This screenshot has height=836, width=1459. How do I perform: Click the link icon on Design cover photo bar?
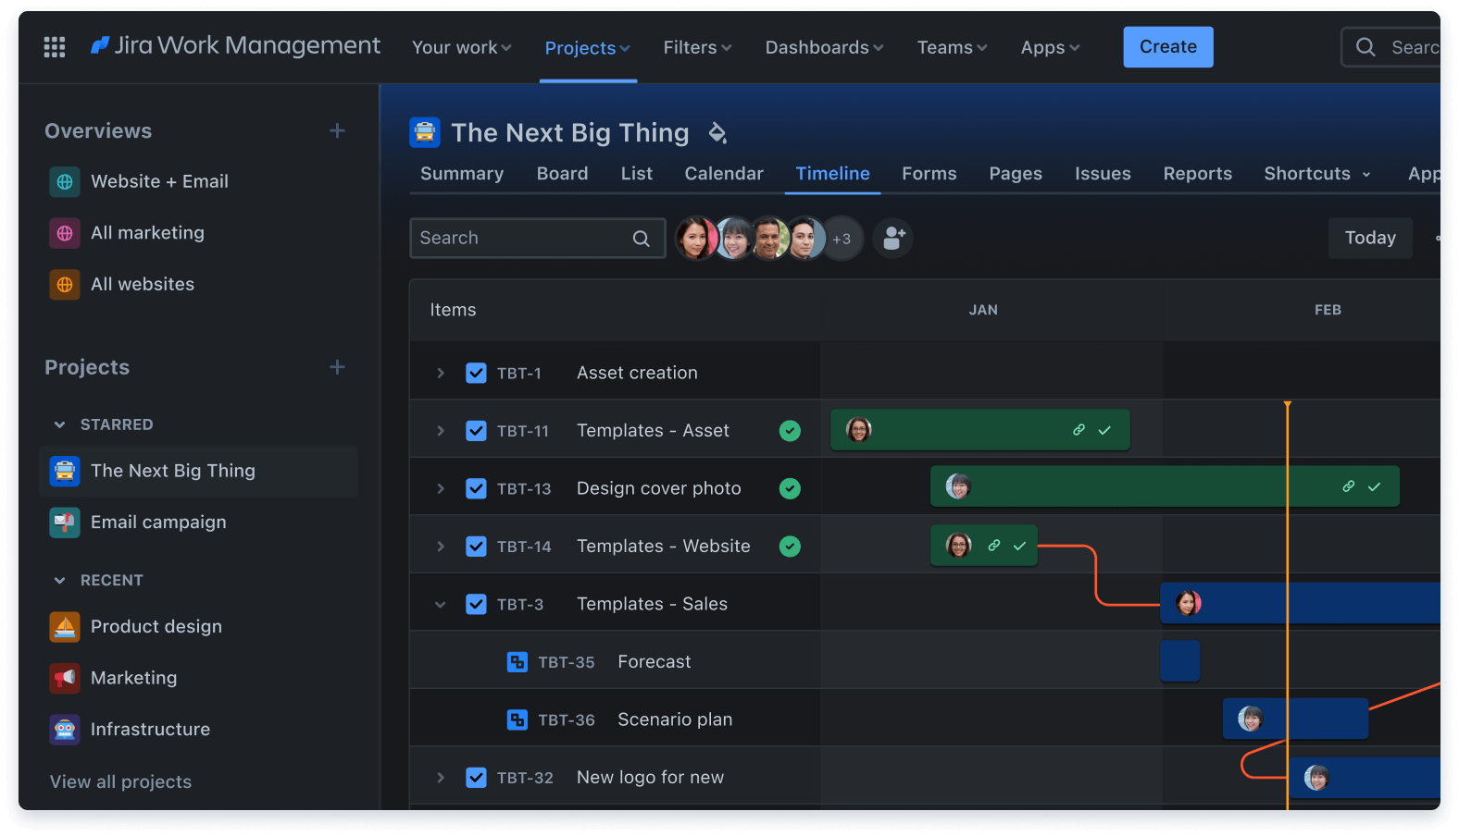[x=1349, y=486]
